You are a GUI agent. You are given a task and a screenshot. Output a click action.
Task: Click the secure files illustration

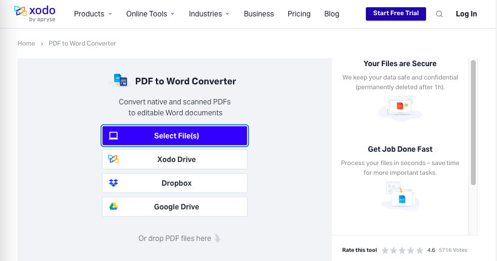click(x=400, y=109)
